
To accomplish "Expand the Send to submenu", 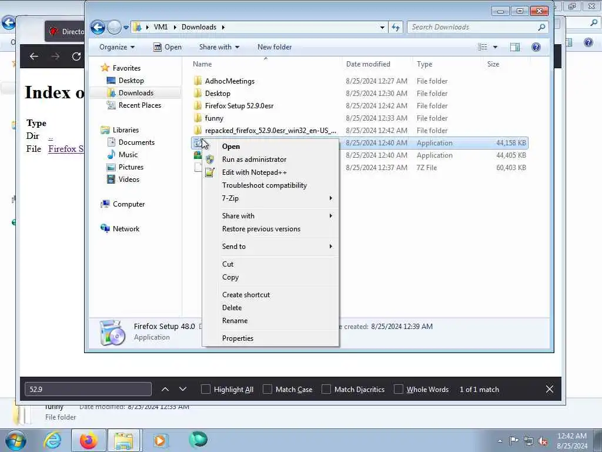I will pos(270,247).
